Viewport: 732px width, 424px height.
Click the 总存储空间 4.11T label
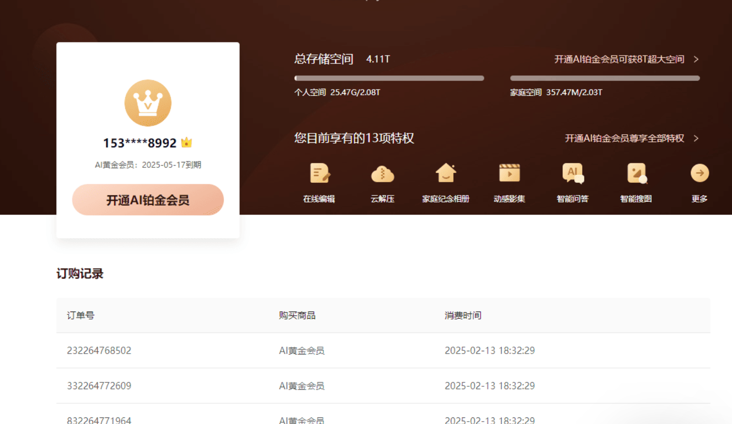click(342, 59)
